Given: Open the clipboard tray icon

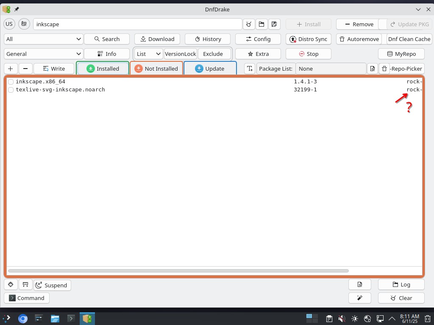Looking at the screenshot, I should [x=329, y=319].
